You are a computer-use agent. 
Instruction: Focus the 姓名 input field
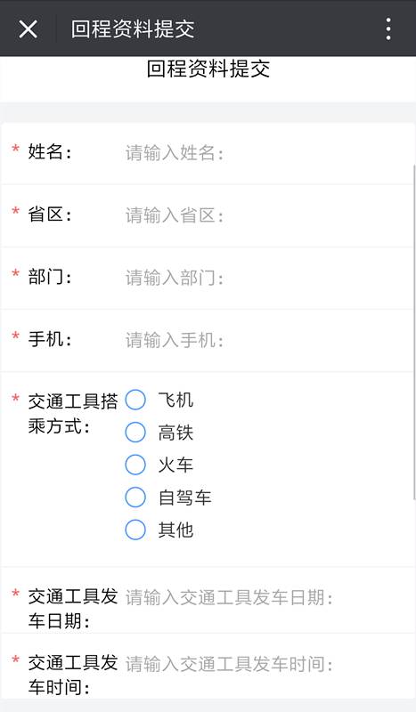266,153
